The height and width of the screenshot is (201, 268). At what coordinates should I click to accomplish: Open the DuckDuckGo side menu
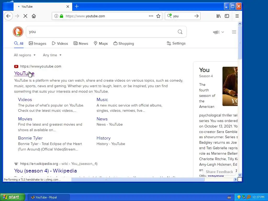pos(234,32)
